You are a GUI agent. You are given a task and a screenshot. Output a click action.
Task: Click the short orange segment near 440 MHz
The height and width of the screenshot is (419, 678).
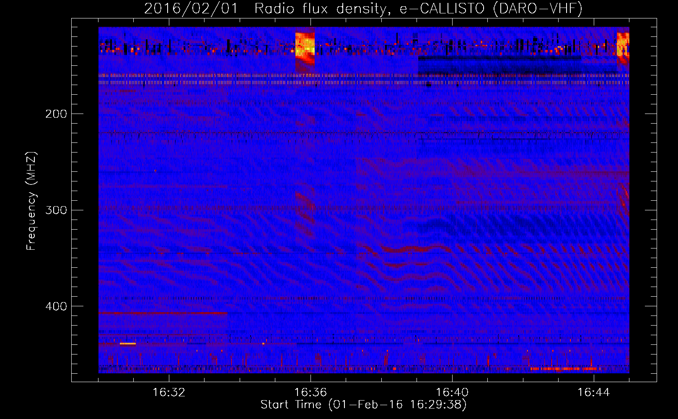(x=128, y=344)
